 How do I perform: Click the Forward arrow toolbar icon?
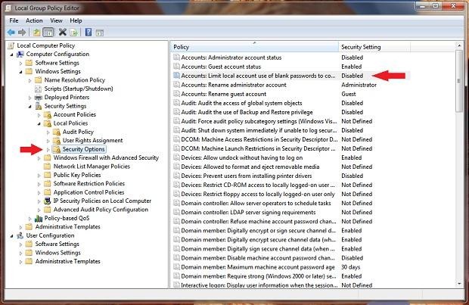[x=22, y=32]
